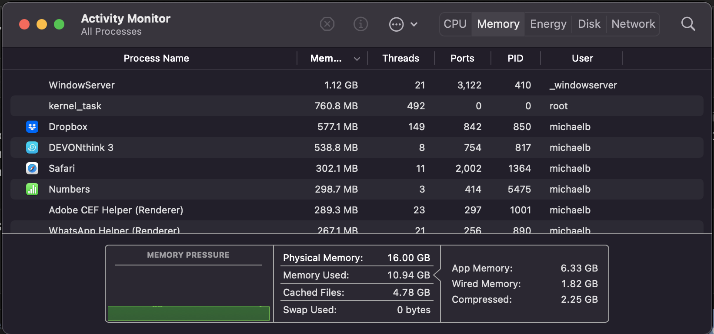Click the 3,122 ports value
The height and width of the screenshot is (334, 714).
[469, 85]
